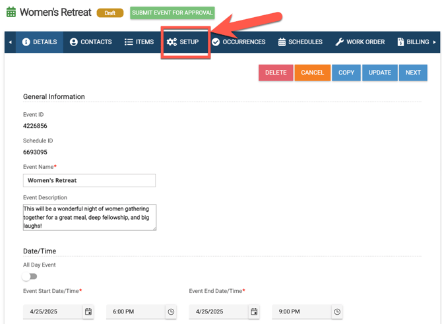Screen dimensions: 442x324
Task: Open the Setup tab
Action: (x=183, y=42)
